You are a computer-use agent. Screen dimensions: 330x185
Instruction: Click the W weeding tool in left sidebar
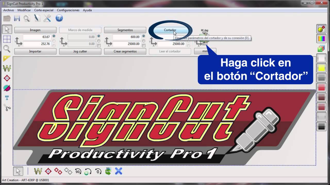[x=7, y=68]
